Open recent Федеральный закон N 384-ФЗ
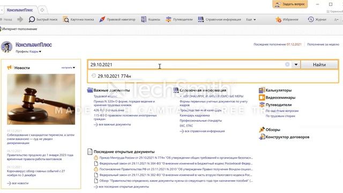This screenshot has height=193, width=343. tap(176, 163)
